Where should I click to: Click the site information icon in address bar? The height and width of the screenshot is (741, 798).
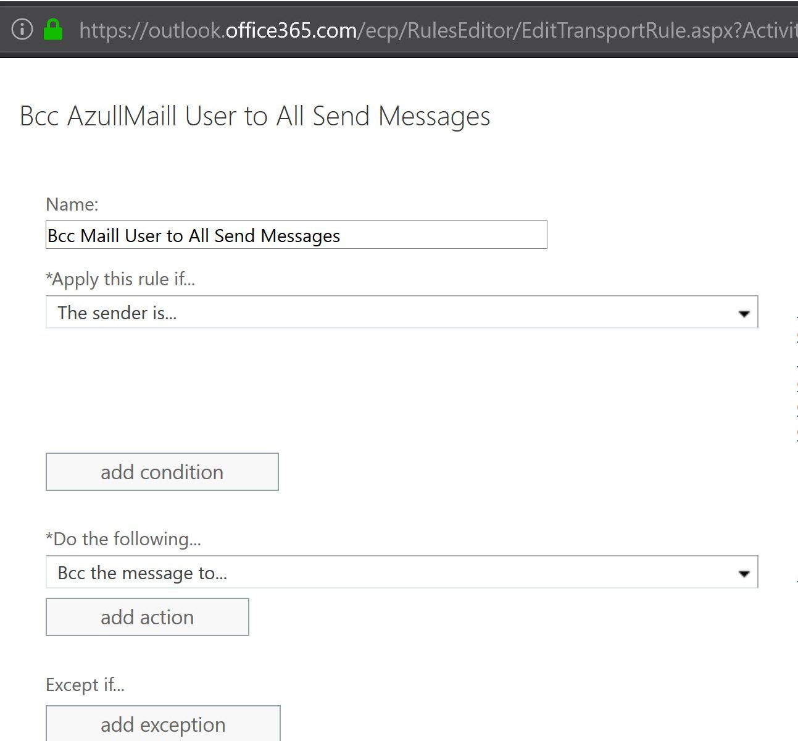pos(22,29)
